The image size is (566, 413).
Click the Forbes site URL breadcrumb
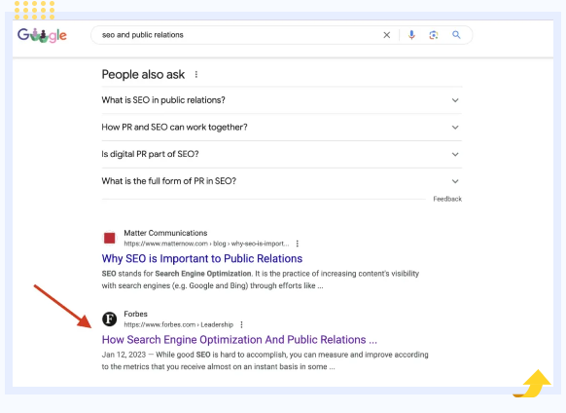pos(178,324)
